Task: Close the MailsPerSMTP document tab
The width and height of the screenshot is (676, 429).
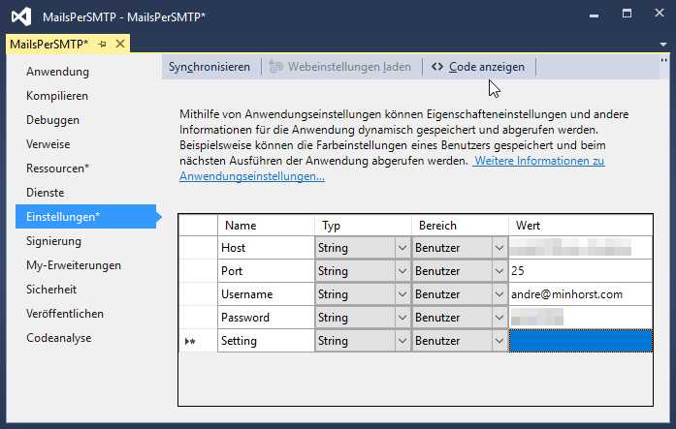Action: click(x=120, y=45)
